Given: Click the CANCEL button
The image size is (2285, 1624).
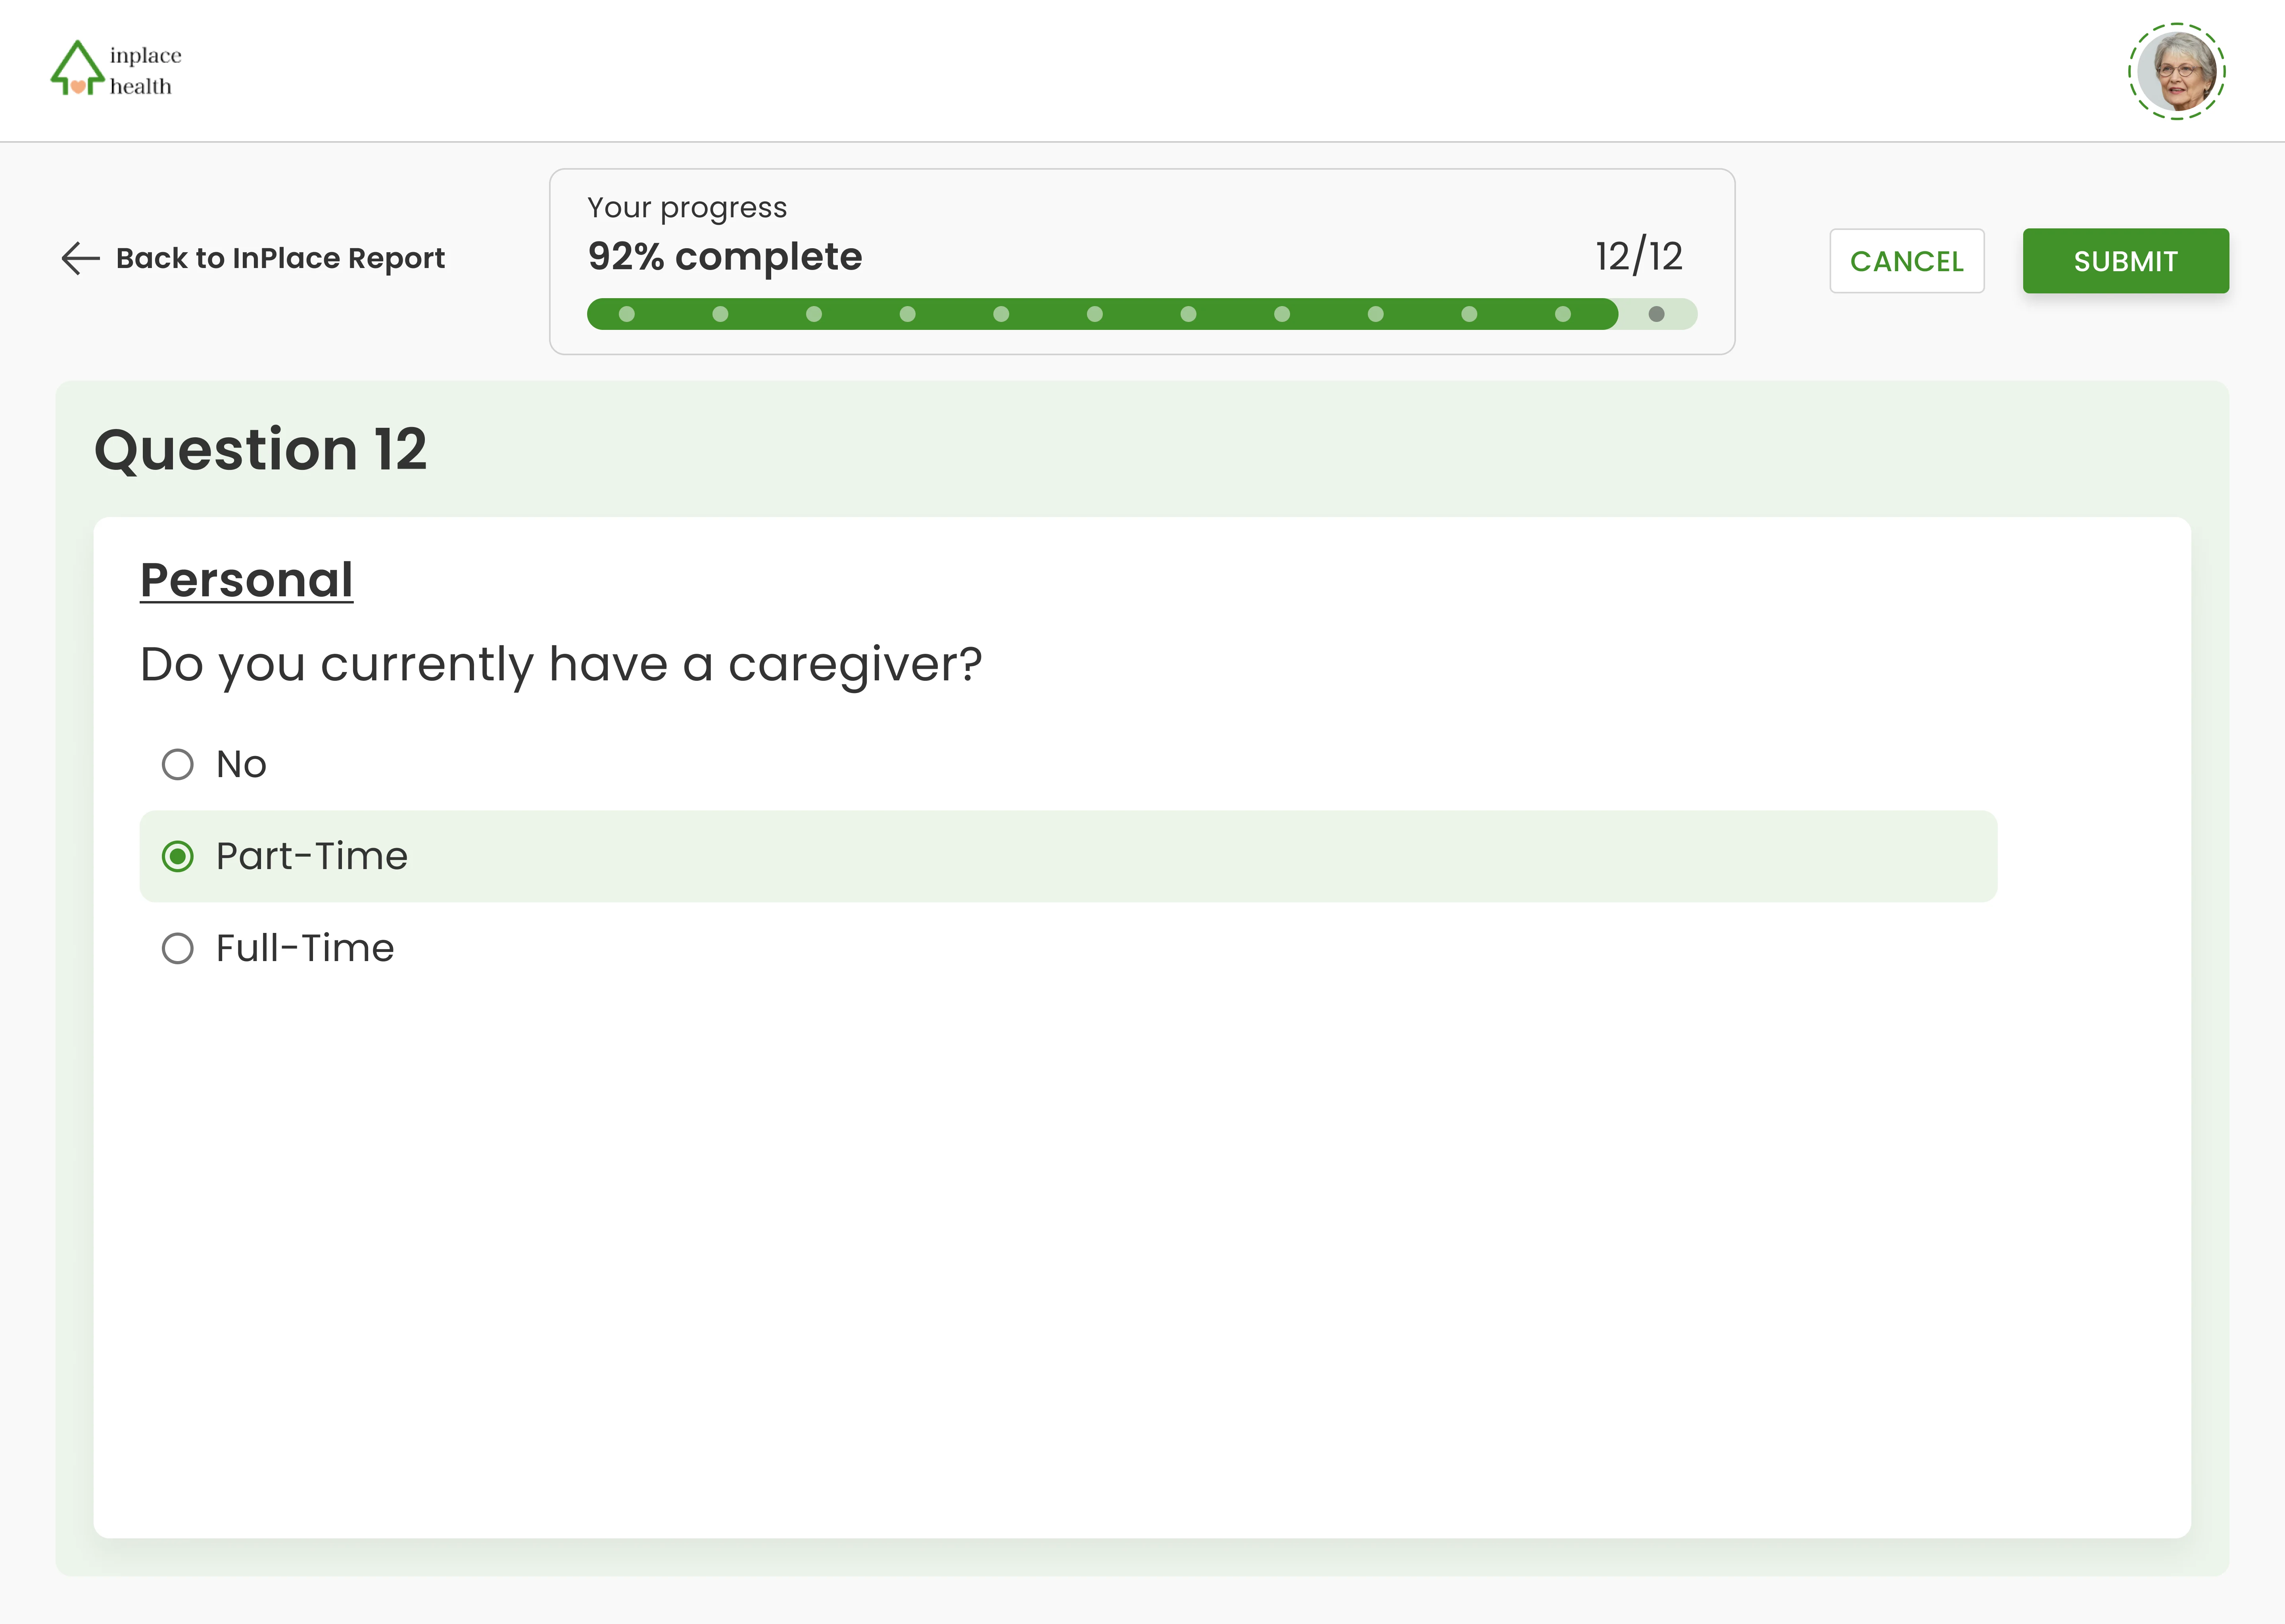Looking at the screenshot, I should [1907, 260].
